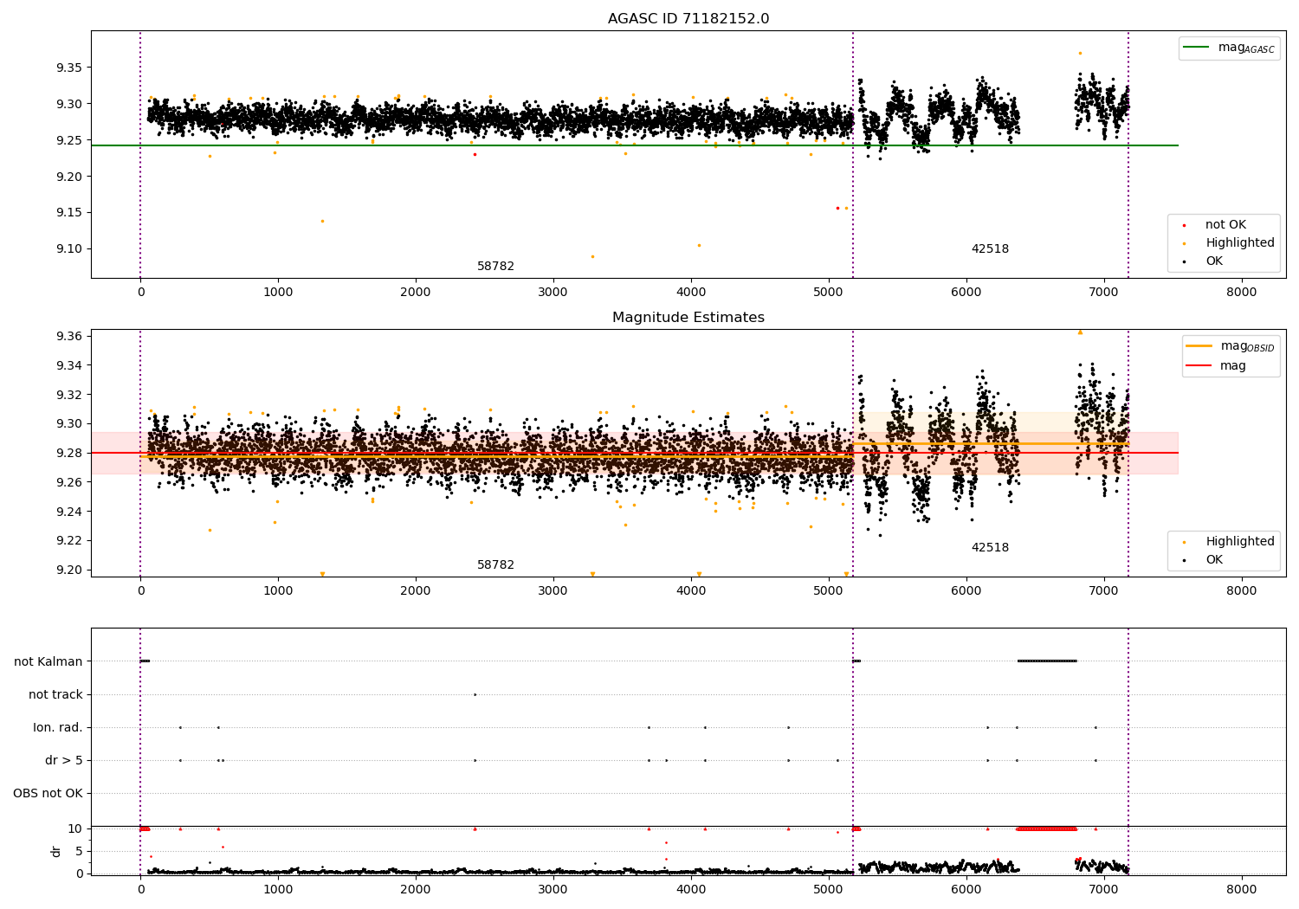
Task: Click the 'not Kalman' row label
Action: pos(48,661)
